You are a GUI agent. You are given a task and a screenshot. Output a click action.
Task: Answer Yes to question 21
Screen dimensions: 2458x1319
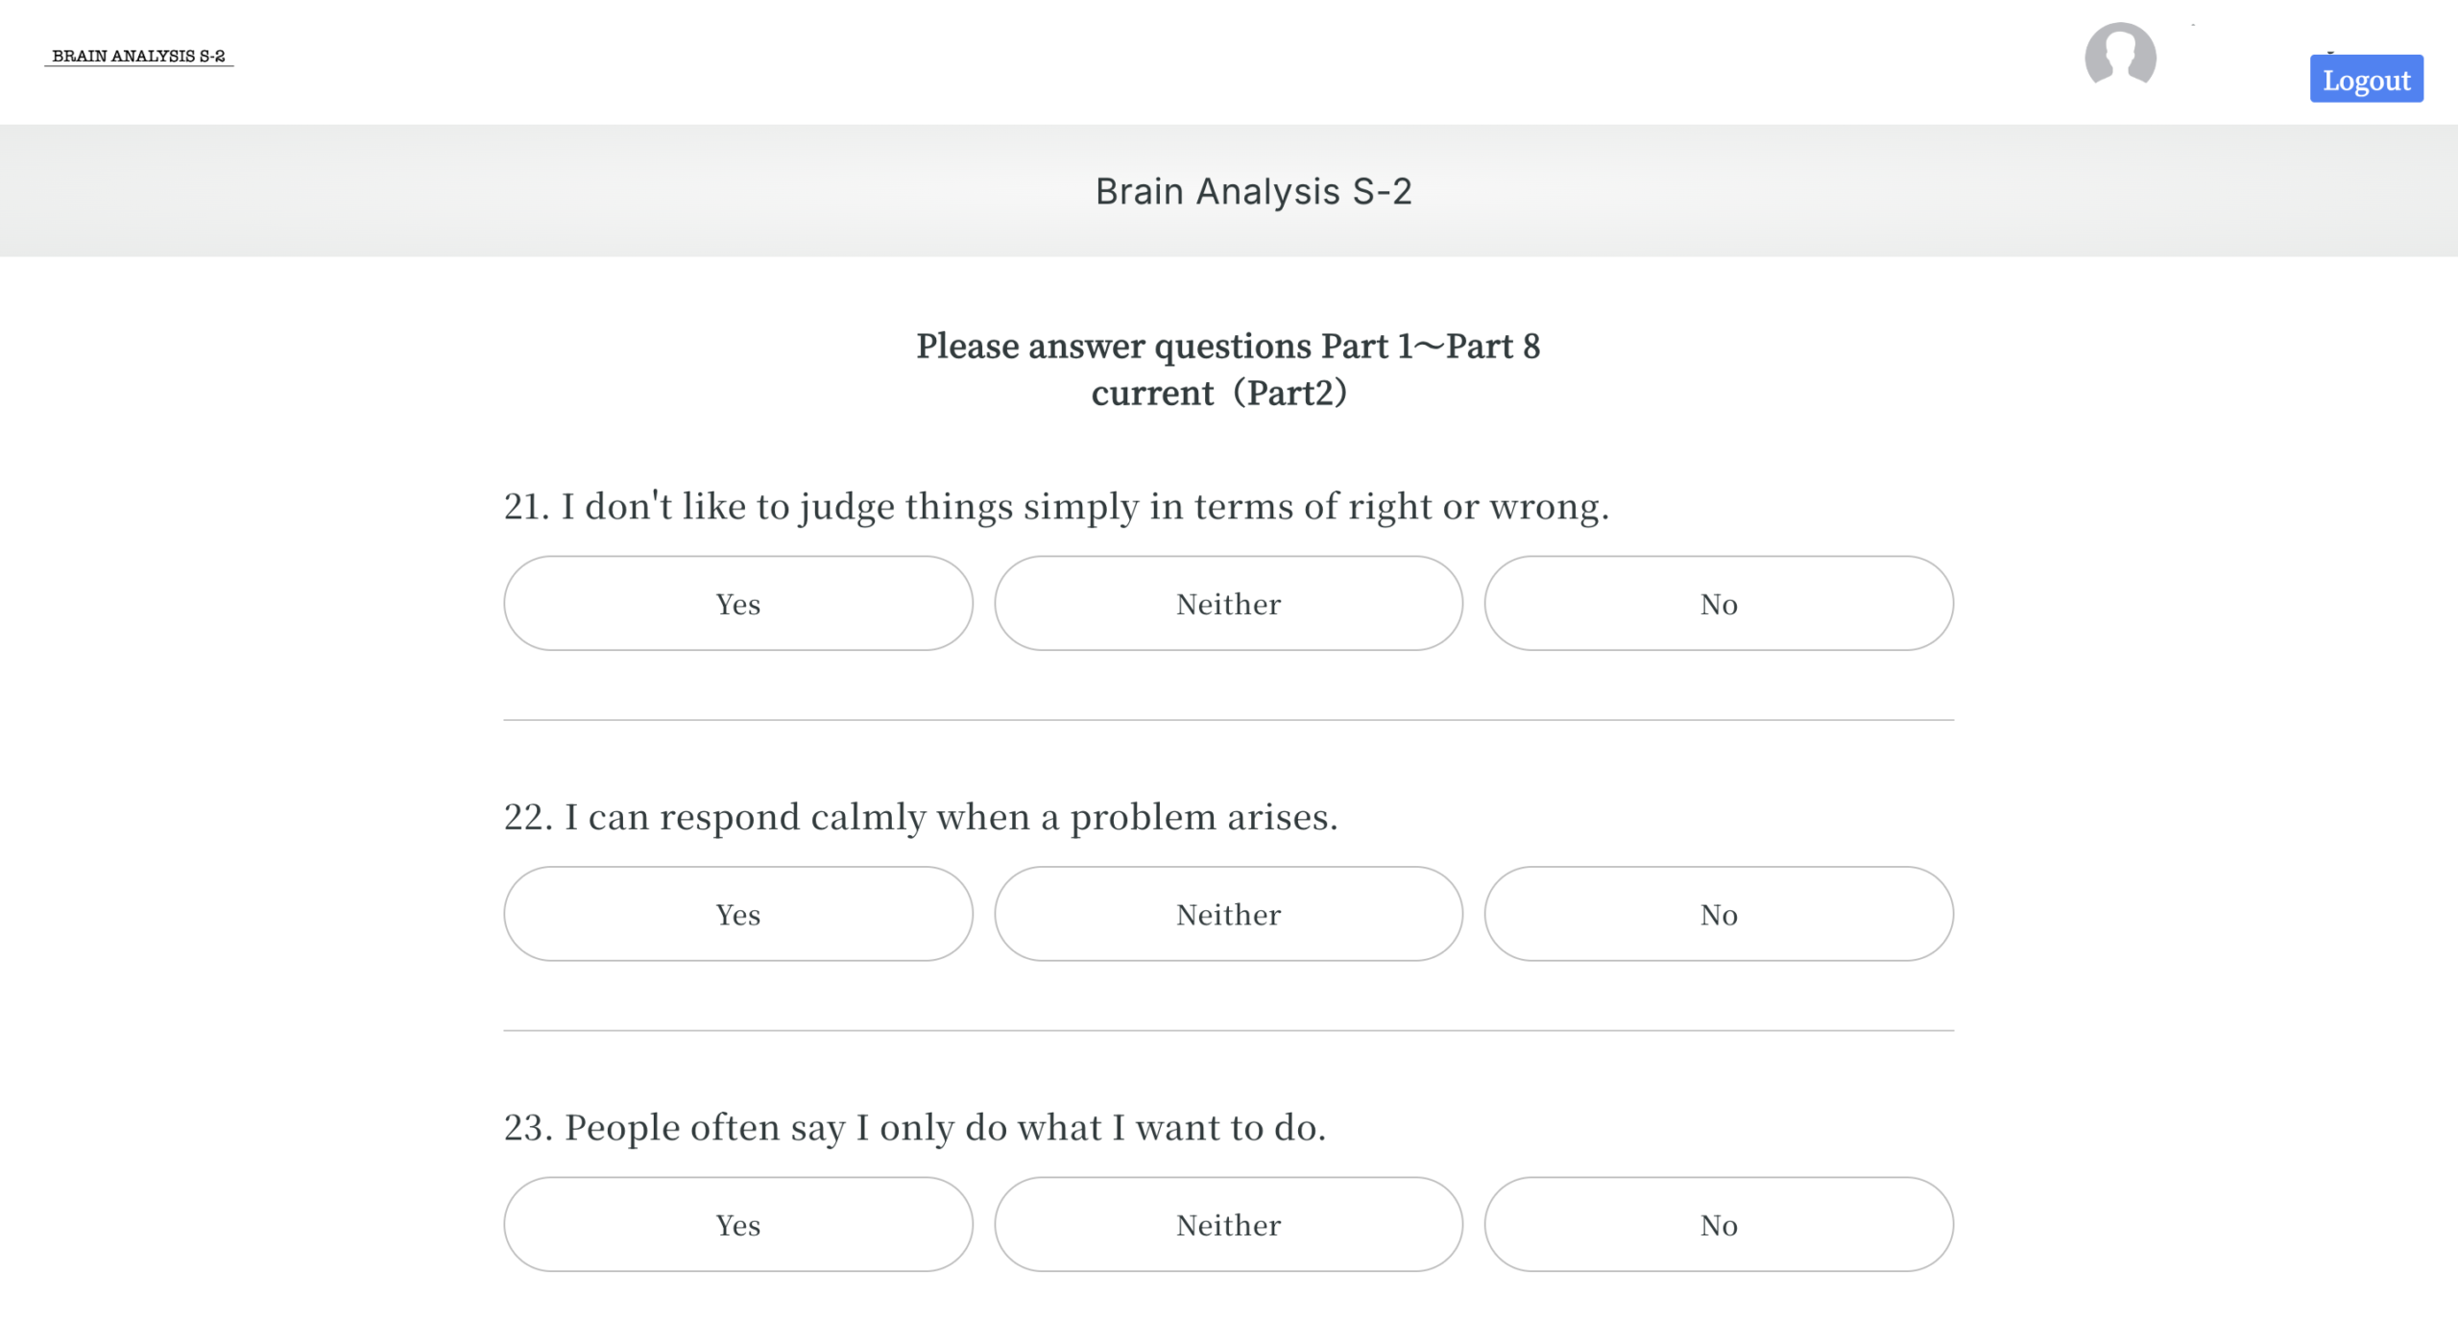(737, 603)
